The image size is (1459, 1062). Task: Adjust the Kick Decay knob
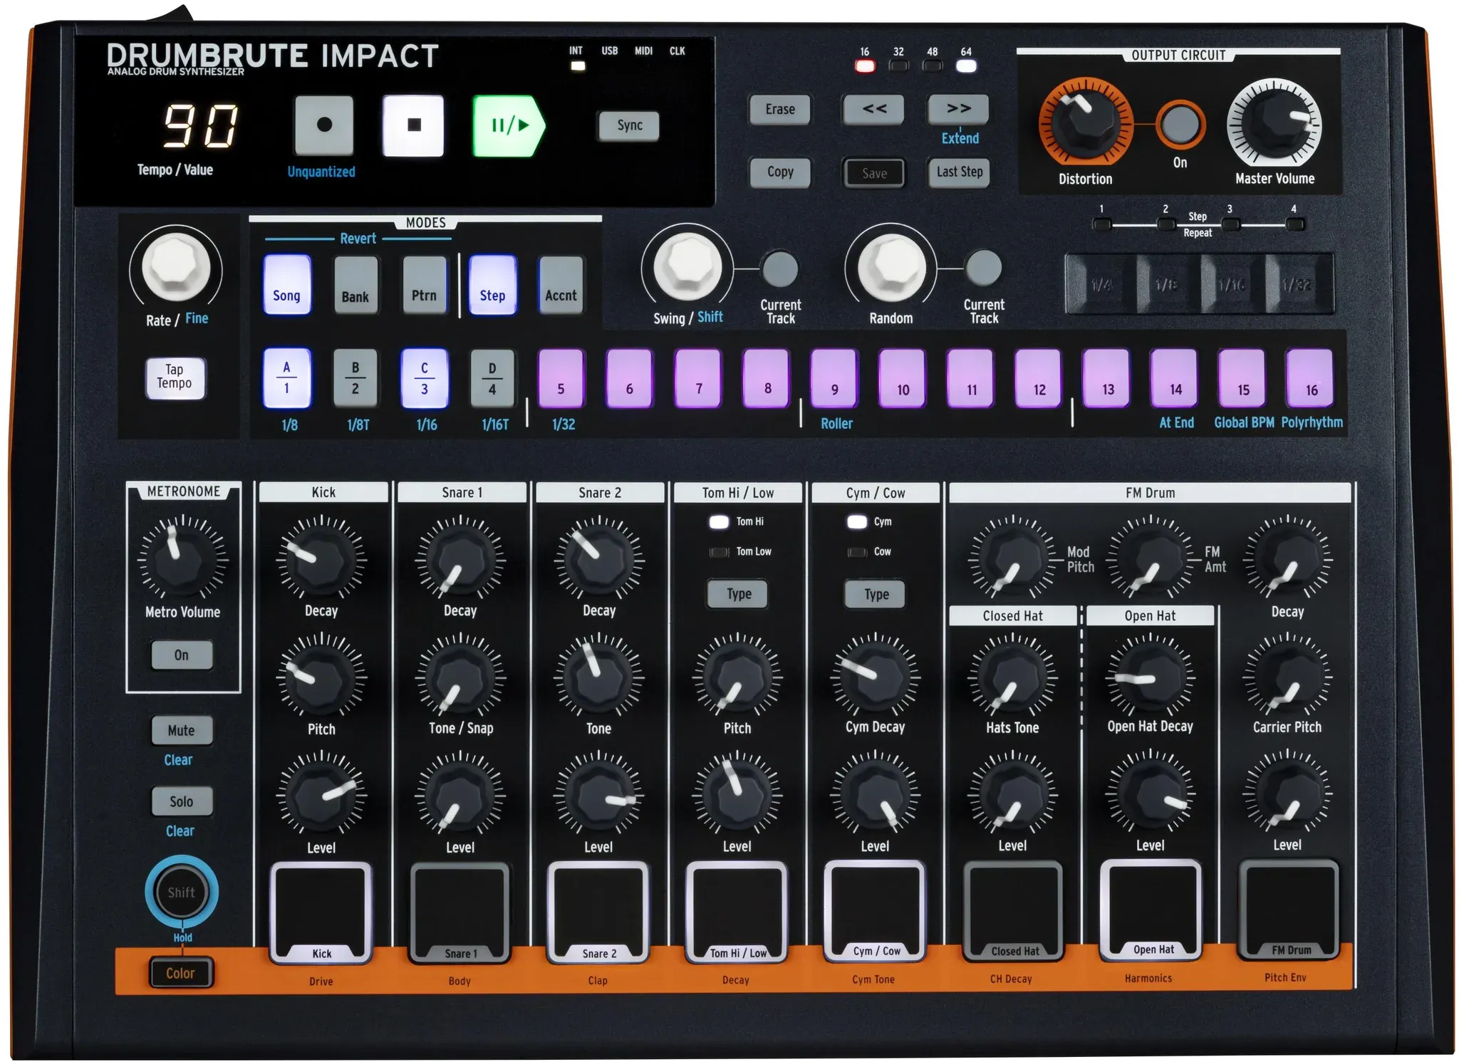point(321,558)
